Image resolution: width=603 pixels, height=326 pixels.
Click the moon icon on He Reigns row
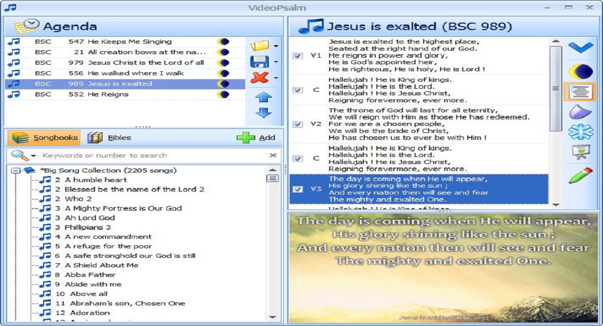click(x=223, y=94)
